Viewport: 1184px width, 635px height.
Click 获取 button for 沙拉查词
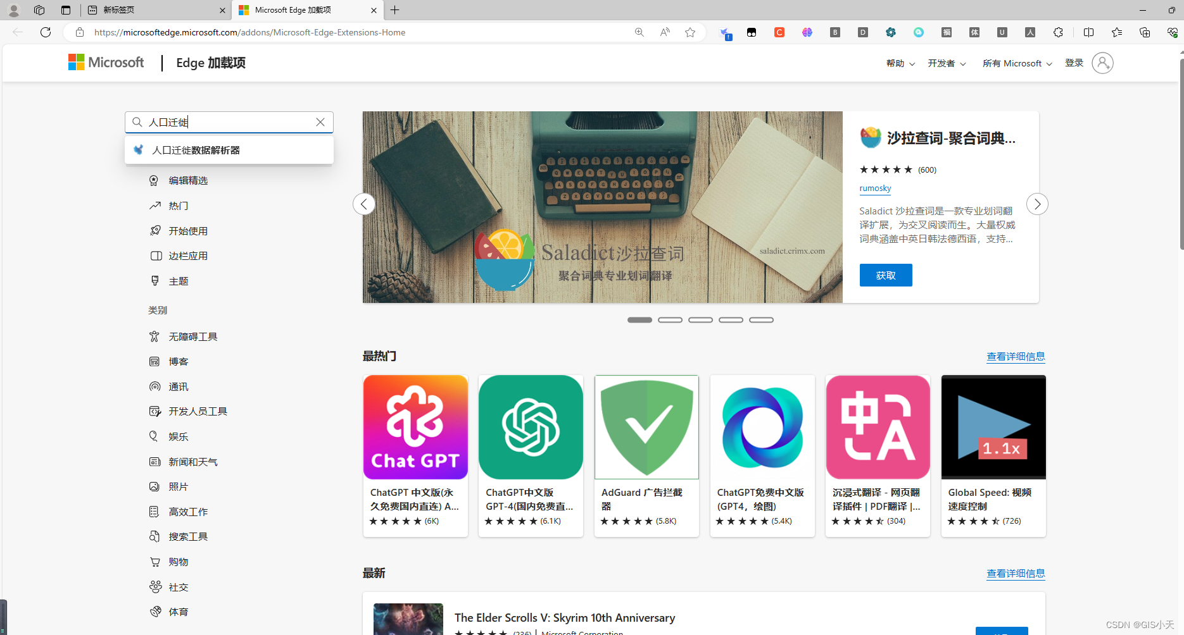(886, 275)
